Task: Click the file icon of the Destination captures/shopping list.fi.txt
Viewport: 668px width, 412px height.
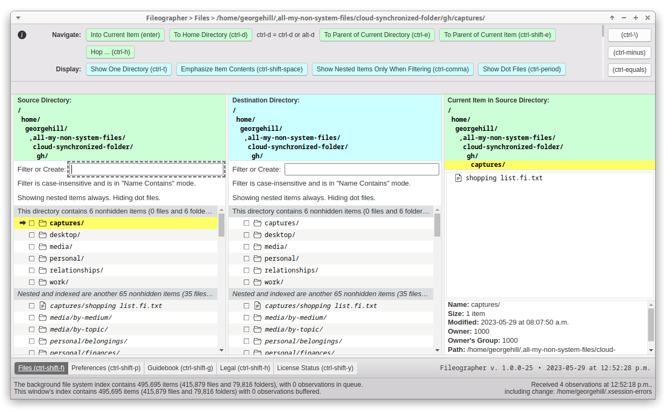Action: (x=258, y=306)
